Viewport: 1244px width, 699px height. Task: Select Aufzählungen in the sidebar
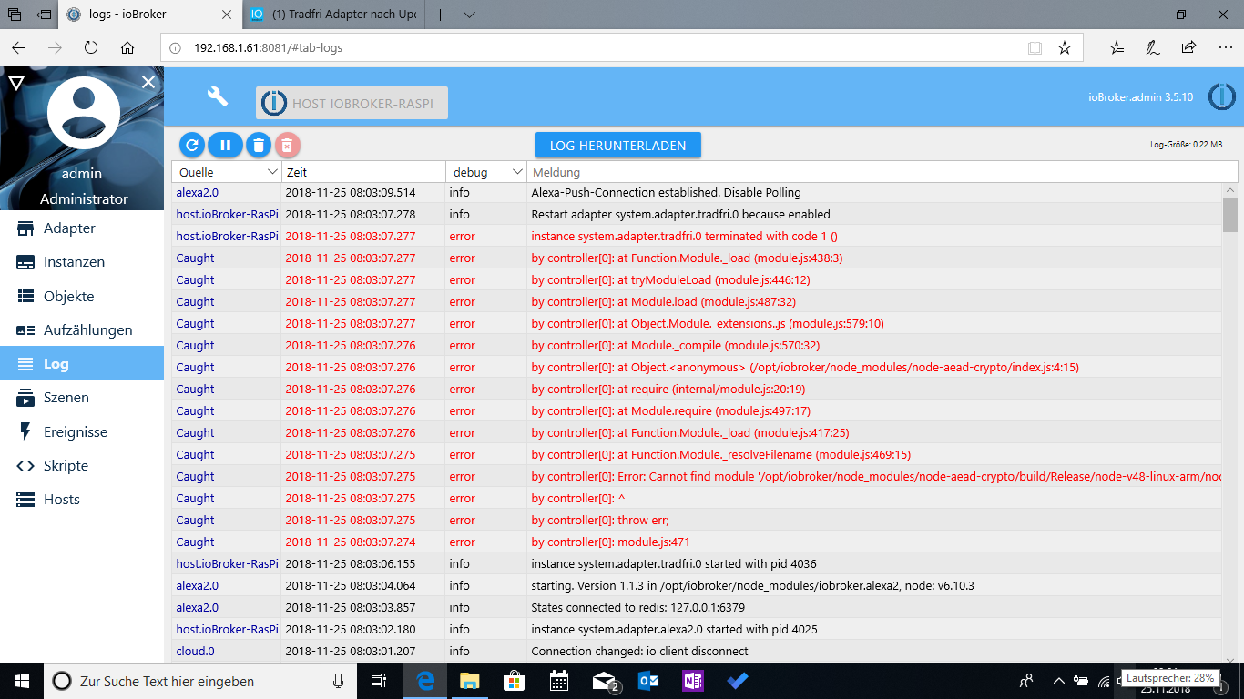[x=82, y=330]
